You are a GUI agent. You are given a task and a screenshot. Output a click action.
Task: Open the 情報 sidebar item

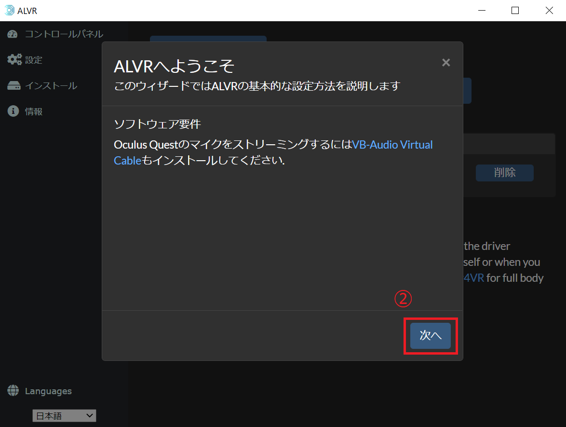pos(34,111)
